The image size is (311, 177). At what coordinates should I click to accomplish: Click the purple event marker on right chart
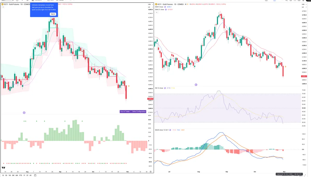[x=196, y=85]
